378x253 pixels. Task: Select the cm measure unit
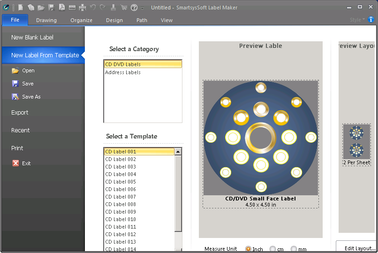click(x=272, y=249)
